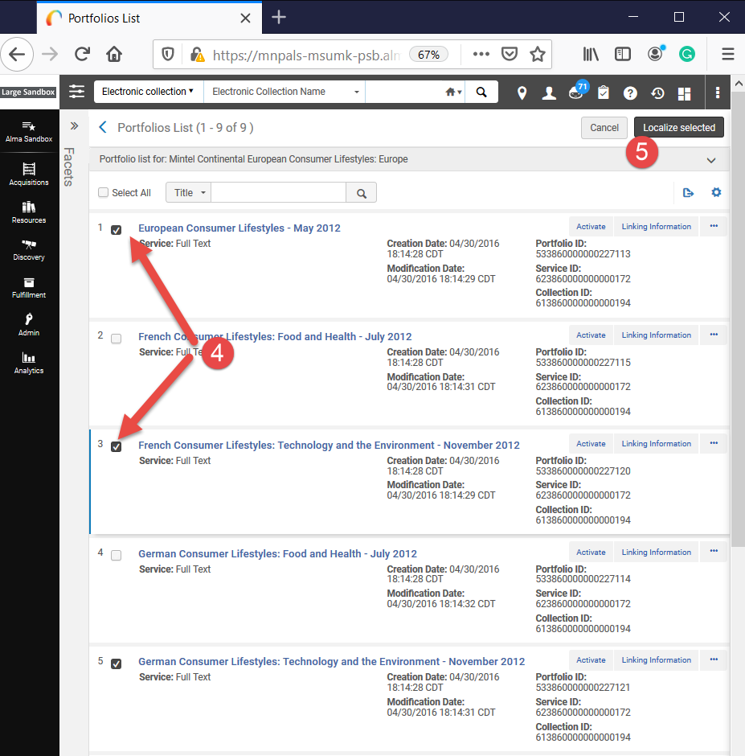Uncheck German Consumer Lifestyles: Technology and Environment checkbox
Image resolution: width=745 pixels, height=756 pixels.
click(x=117, y=664)
